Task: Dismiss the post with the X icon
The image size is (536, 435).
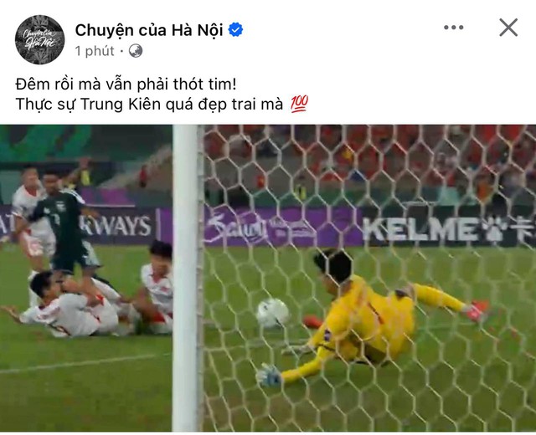Action: [x=508, y=28]
